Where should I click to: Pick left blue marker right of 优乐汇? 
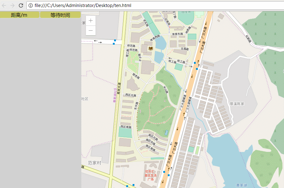164,172
